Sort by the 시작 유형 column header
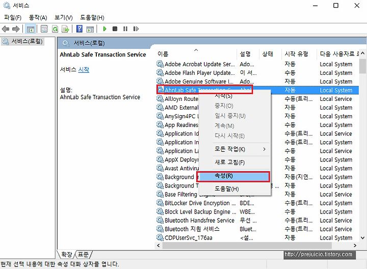Viewport: 367px width, 269px height. [299, 54]
